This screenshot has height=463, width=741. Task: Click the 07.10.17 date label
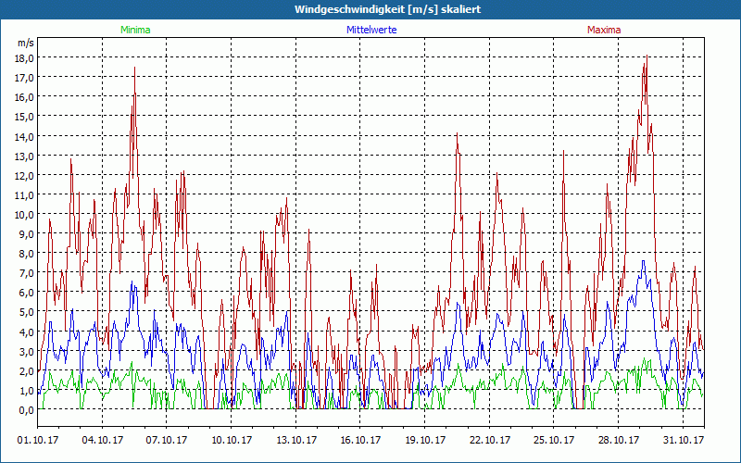click(x=167, y=440)
